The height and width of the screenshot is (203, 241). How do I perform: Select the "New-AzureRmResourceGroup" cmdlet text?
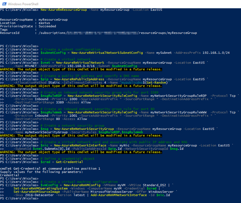point(64,10)
